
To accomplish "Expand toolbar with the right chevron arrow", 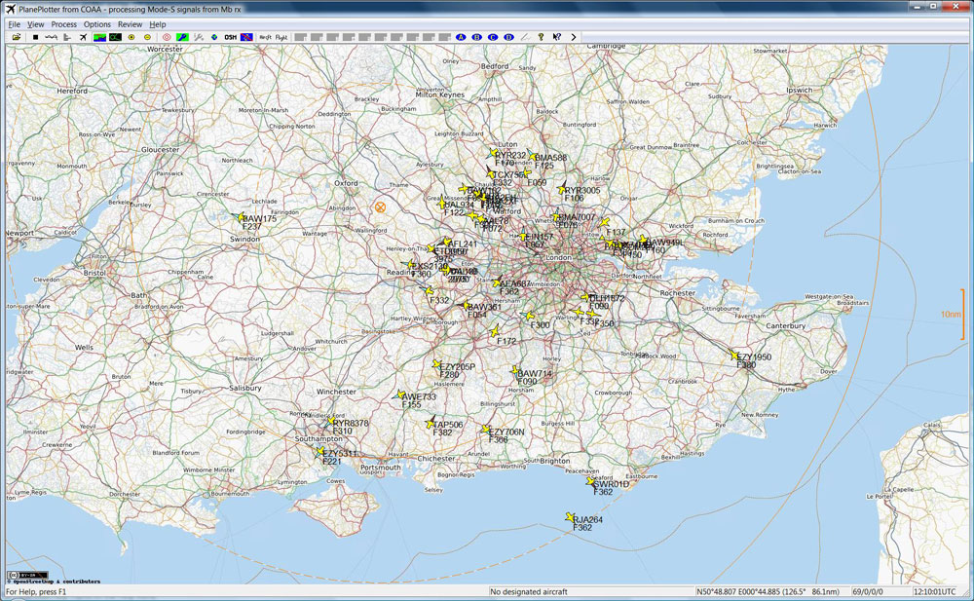I will pyautogui.click(x=574, y=37).
